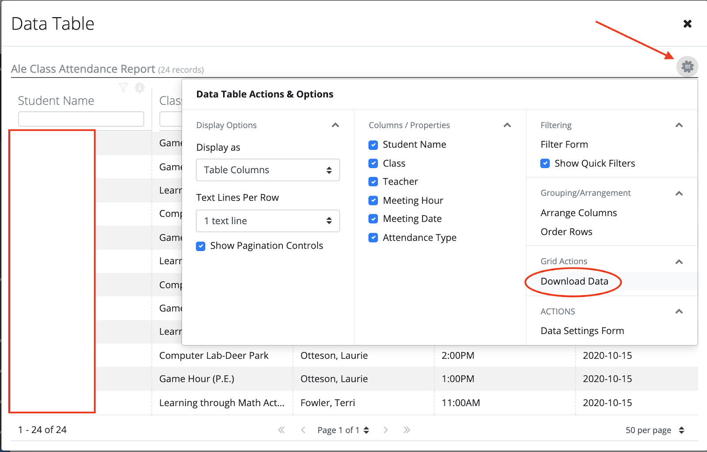Select Download Data under Grid Actions
This screenshot has height=452, width=707.
click(x=574, y=281)
